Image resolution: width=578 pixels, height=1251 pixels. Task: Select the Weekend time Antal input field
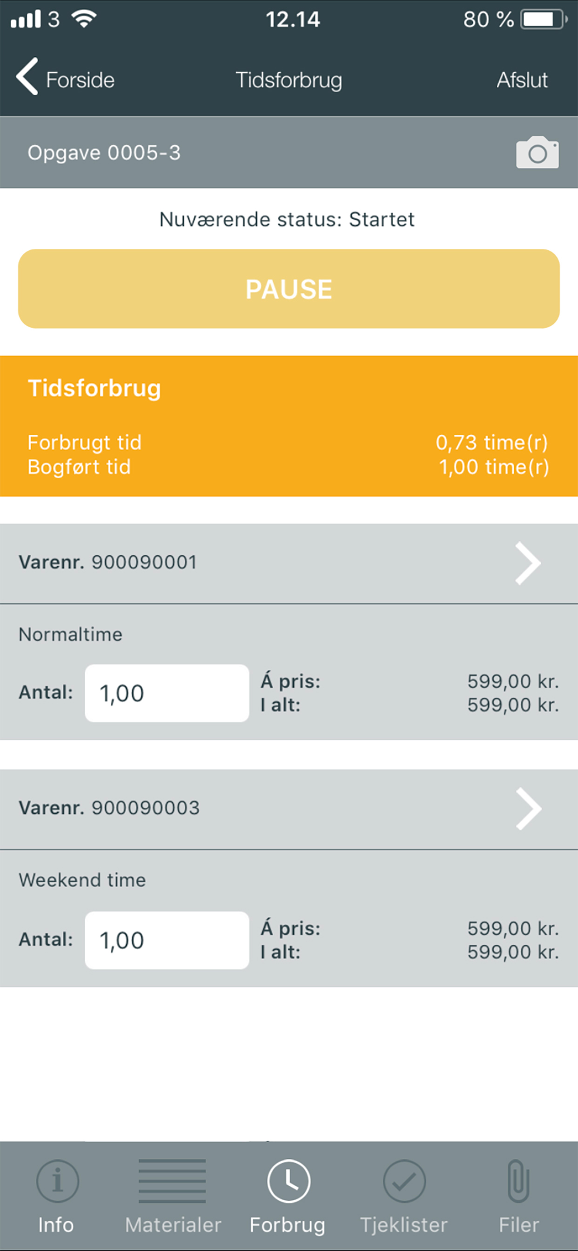click(x=167, y=940)
